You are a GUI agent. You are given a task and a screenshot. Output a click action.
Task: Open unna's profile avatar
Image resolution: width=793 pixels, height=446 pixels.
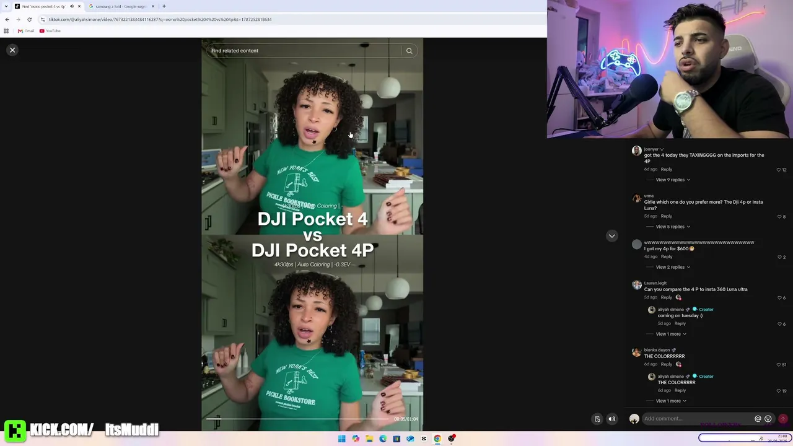pyautogui.click(x=636, y=198)
